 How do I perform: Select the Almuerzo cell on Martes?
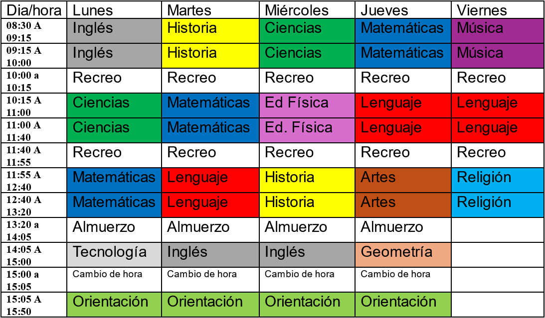click(x=210, y=229)
